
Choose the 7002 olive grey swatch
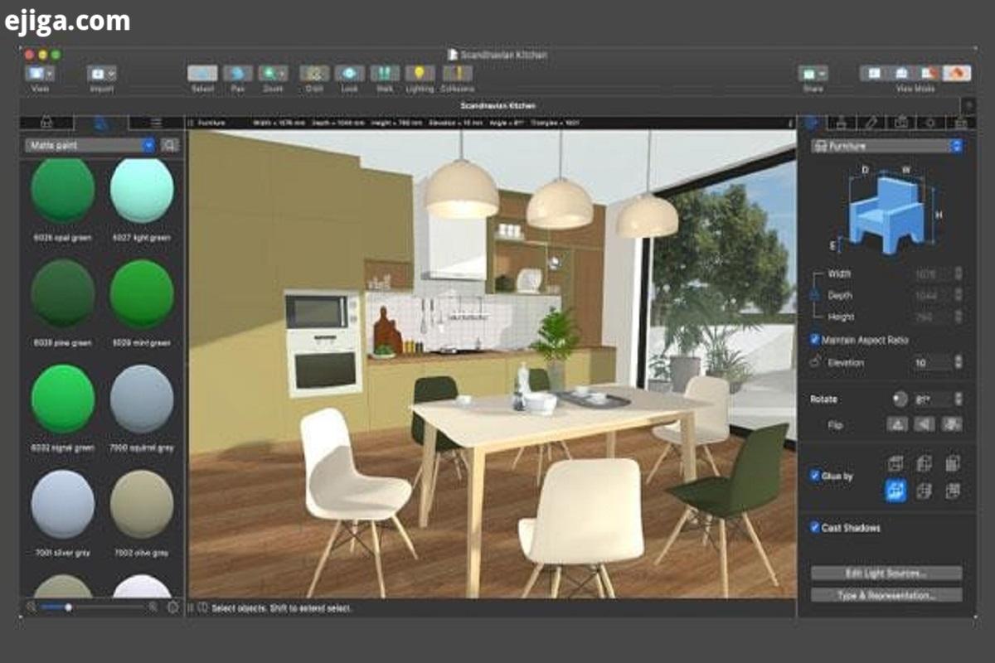pos(142,504)
